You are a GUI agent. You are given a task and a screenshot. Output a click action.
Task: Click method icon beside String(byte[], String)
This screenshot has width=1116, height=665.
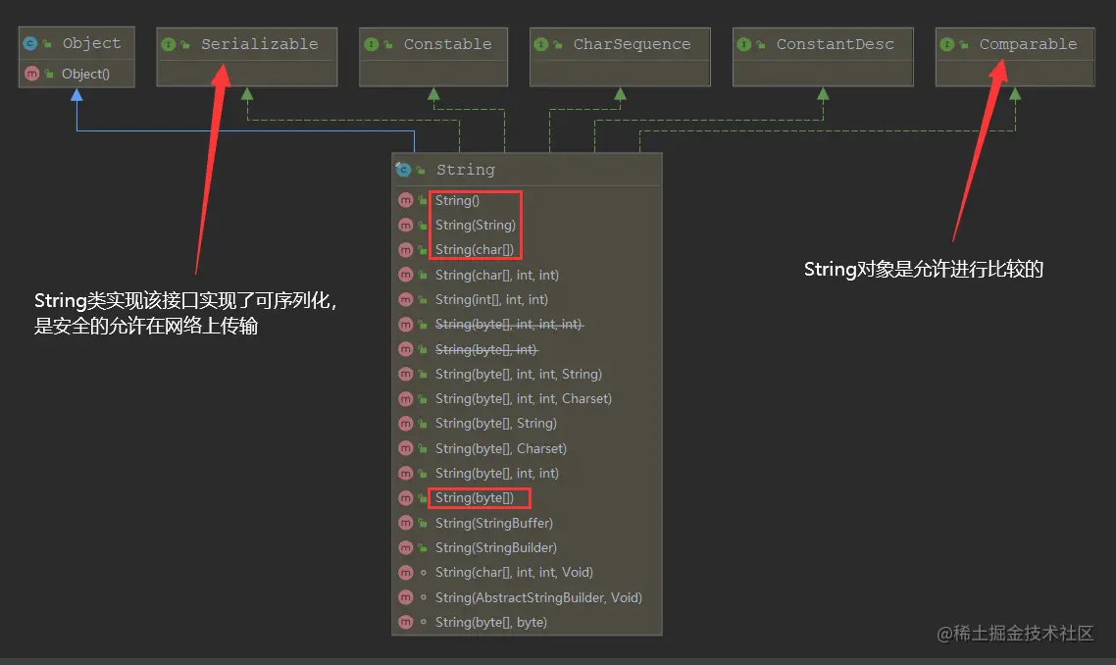(406, 424)
